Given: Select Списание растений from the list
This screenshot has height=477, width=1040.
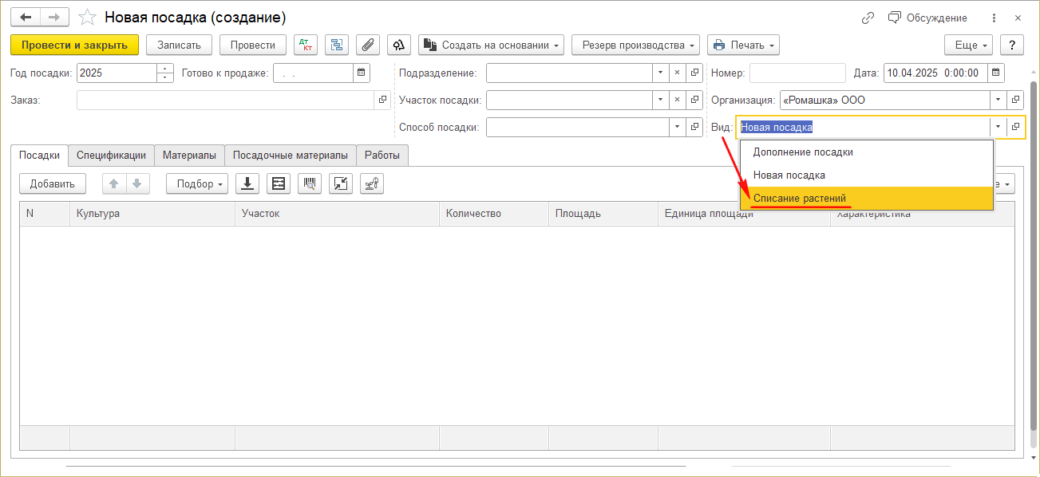Looking at the screenshot, I should [x=867, y=198].
